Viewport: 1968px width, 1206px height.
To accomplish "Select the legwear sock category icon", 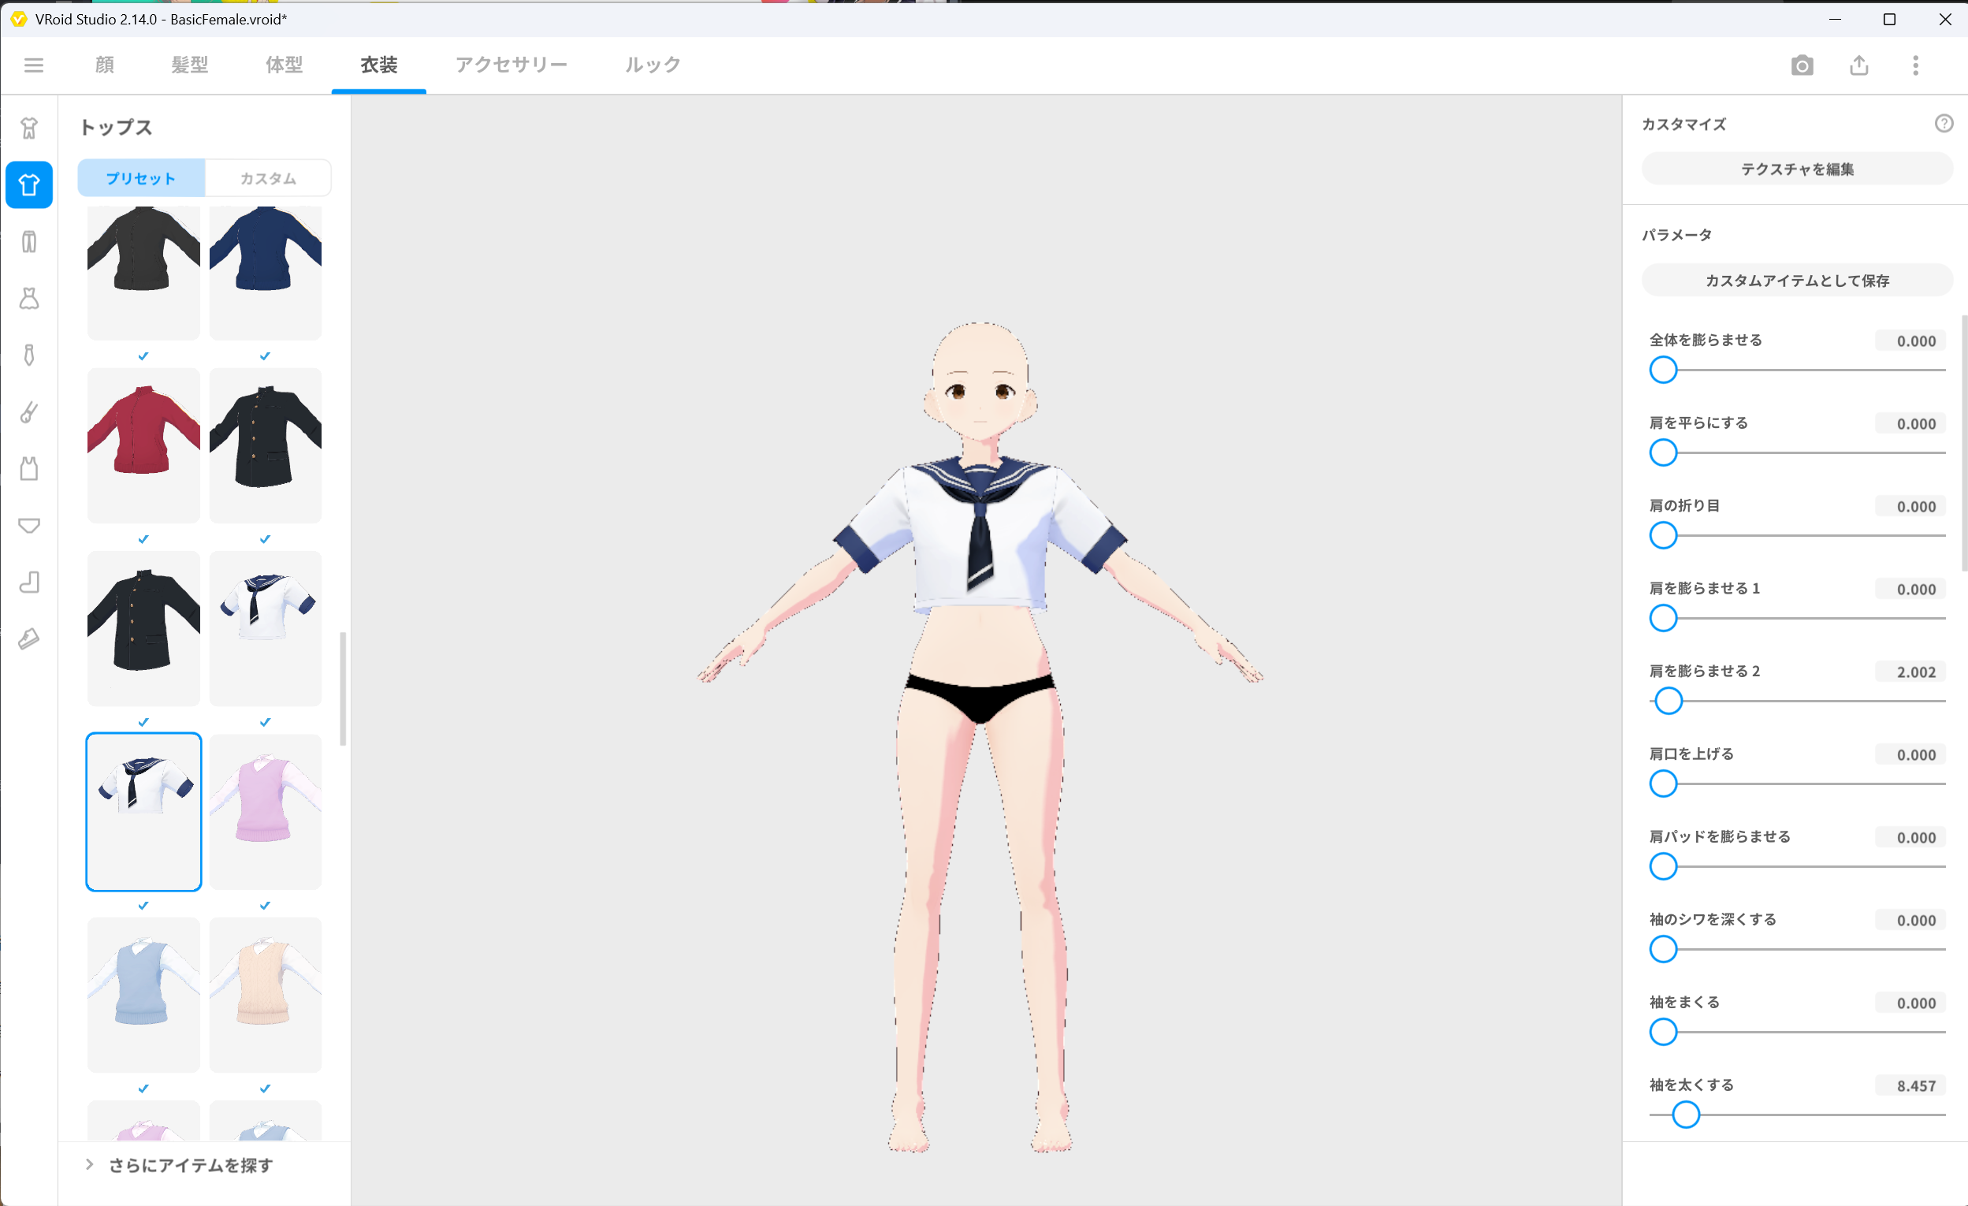I will [x=29, y=582].
